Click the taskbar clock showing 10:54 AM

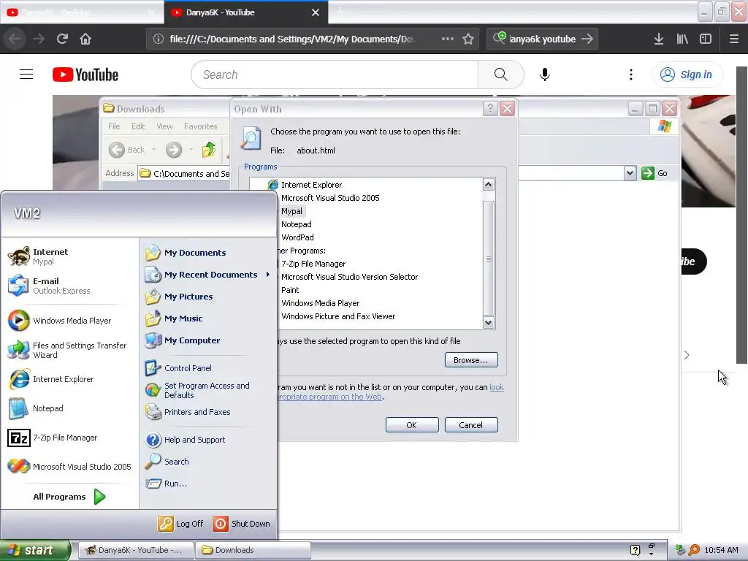coord(721,550)
